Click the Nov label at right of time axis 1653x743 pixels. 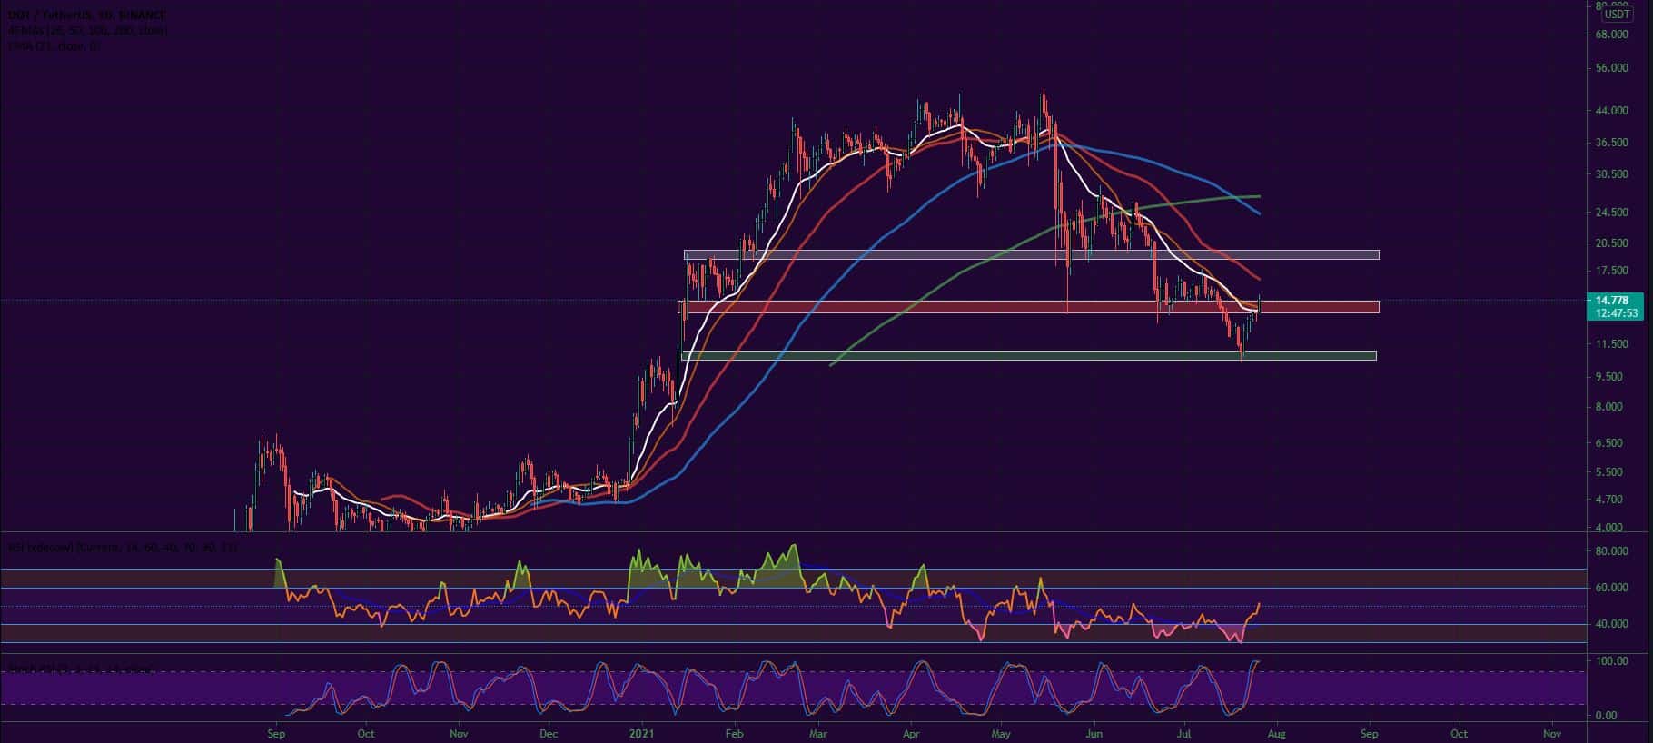(x=1551, y=733)
